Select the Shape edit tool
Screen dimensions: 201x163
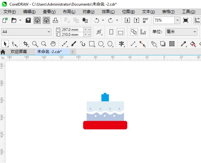(x=14, y=44)
